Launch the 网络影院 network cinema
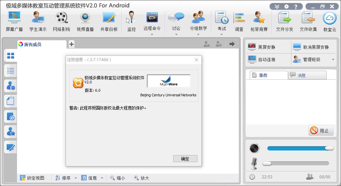This screenshot has width=341, height=186. [x=62, y=22]
